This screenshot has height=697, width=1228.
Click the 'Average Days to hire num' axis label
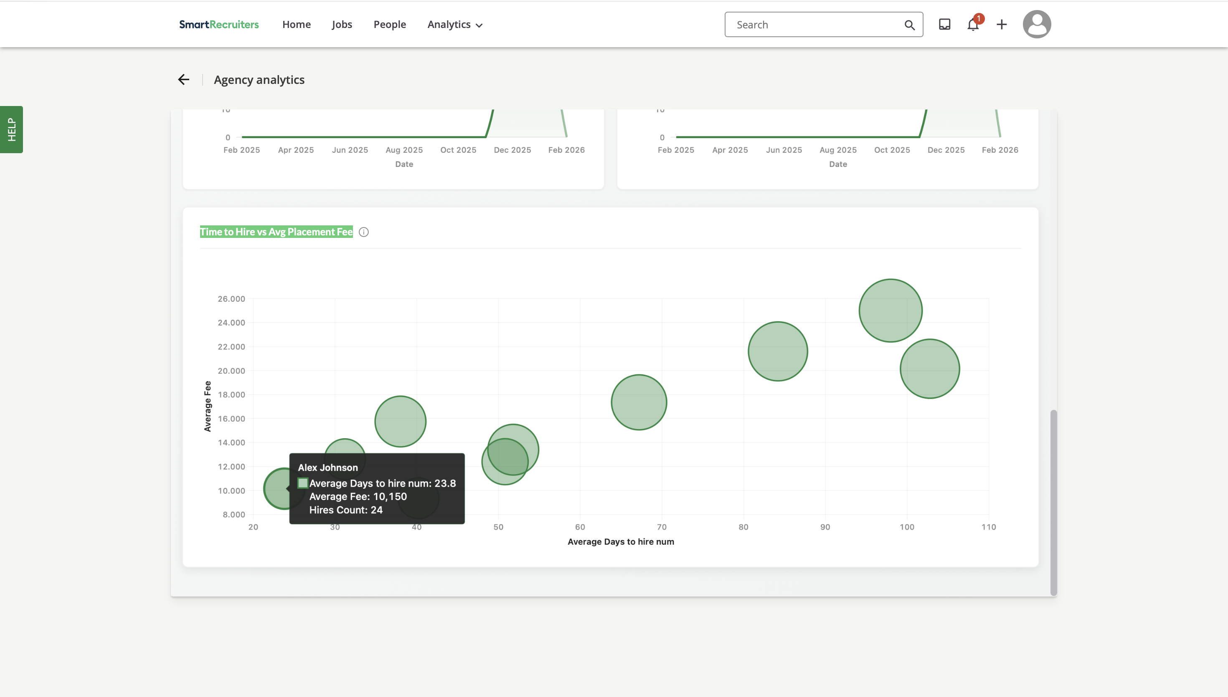621,541
